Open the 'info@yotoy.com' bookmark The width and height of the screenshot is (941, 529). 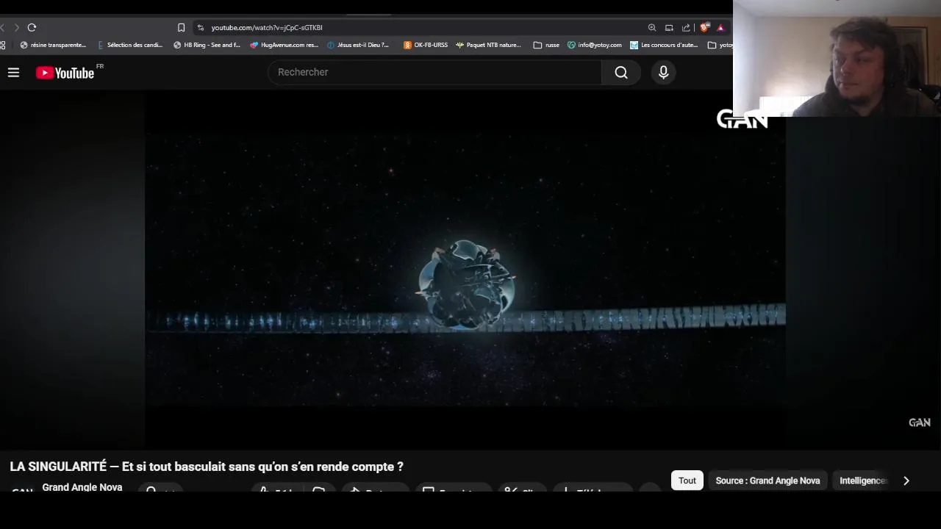click(595, 45)
